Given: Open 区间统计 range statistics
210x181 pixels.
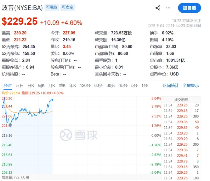Looking at the screenshot, I should point(171,85).
